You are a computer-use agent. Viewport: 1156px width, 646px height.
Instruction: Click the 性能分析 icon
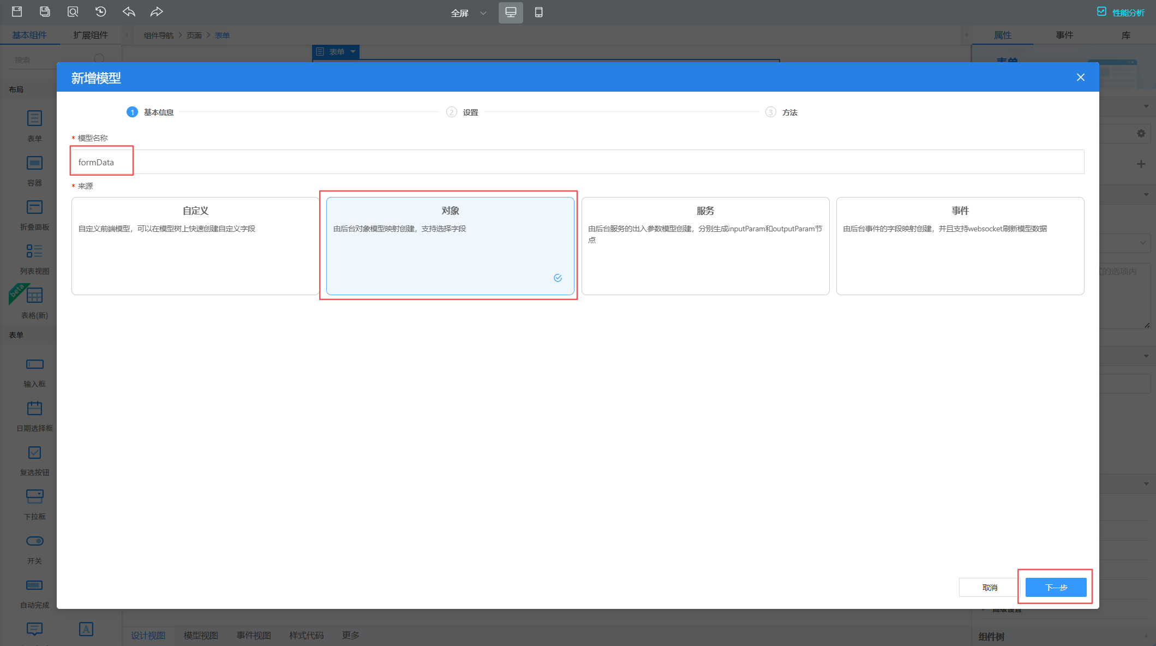pos(1101,12)
